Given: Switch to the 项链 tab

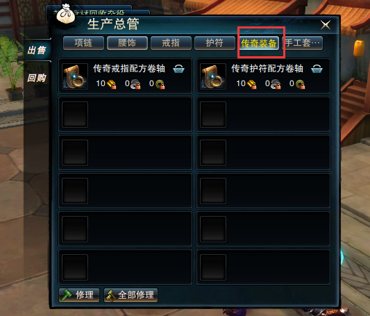Looking at the screenshot, I should click(x=83, y=43).
